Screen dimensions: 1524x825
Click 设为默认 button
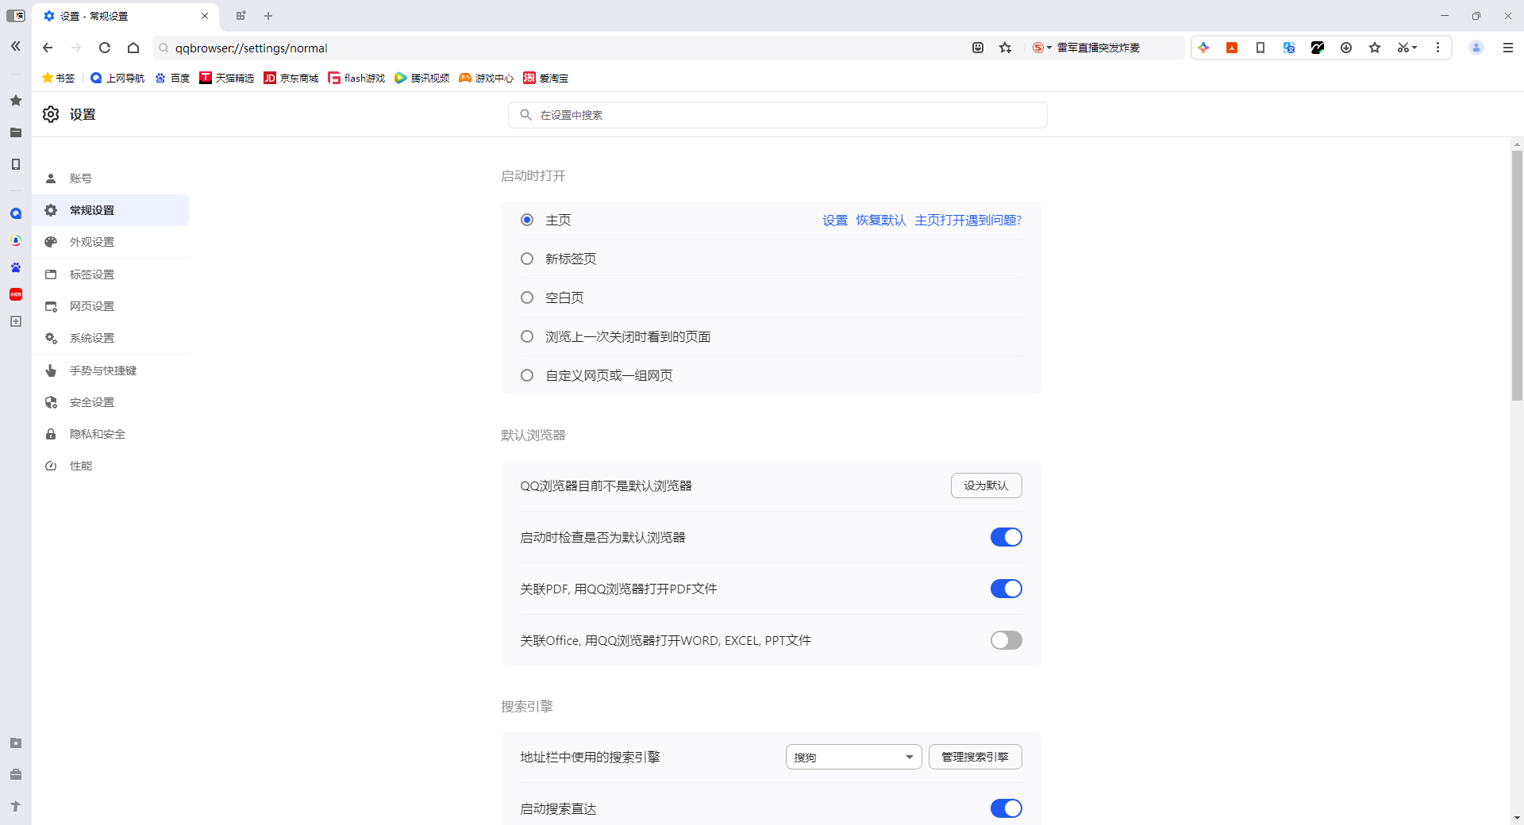(986, 485)
